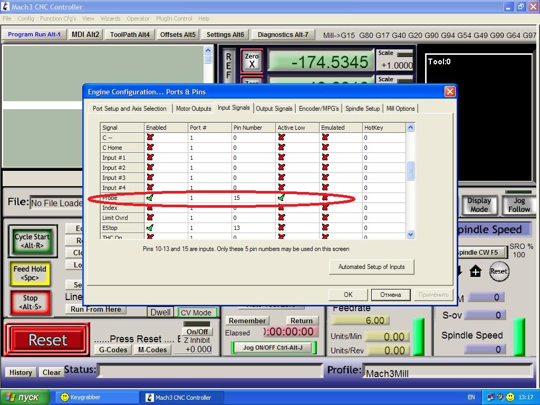
Task: Click Automated Setup of Inputs button
Action: point(372,267)
